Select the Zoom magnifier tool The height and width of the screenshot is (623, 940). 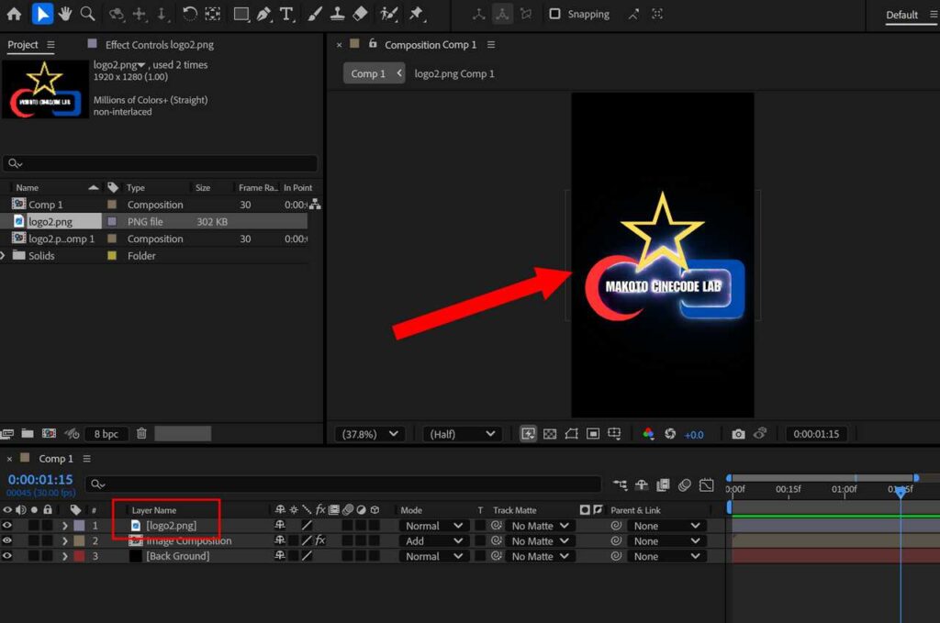(87, 14)
